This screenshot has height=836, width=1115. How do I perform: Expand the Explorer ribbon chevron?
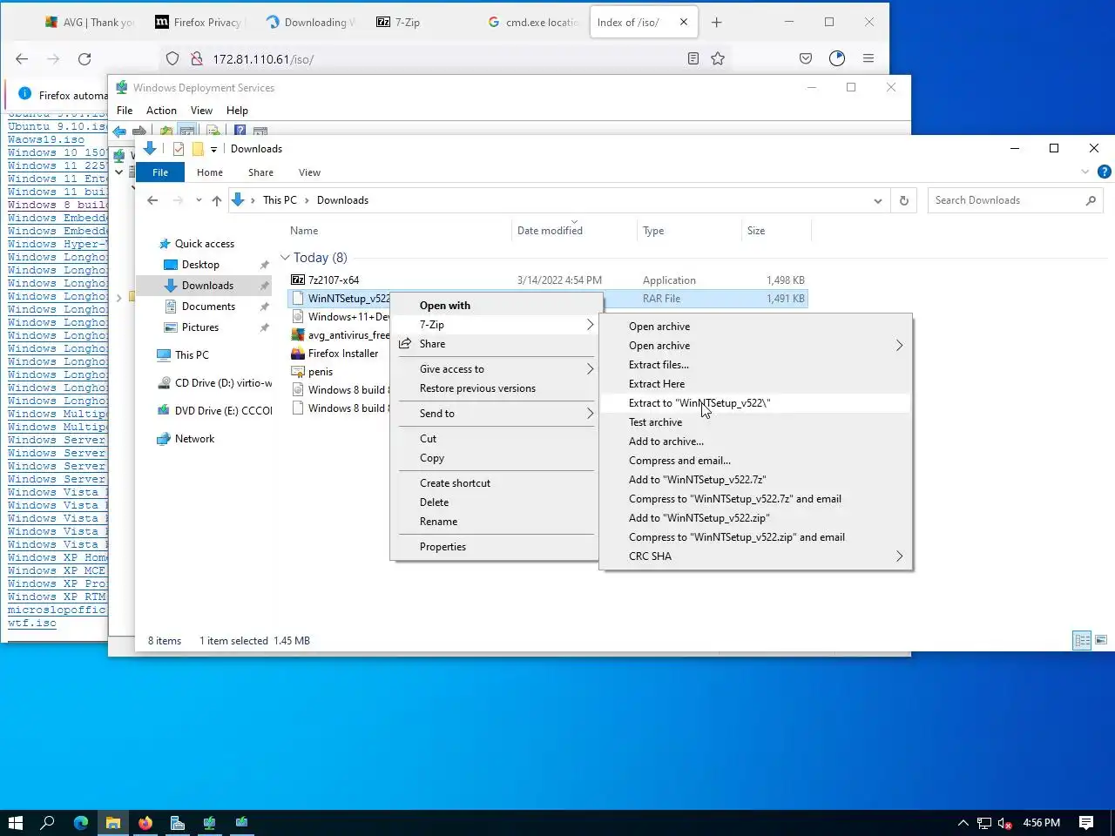click(x=1085, y=172)
